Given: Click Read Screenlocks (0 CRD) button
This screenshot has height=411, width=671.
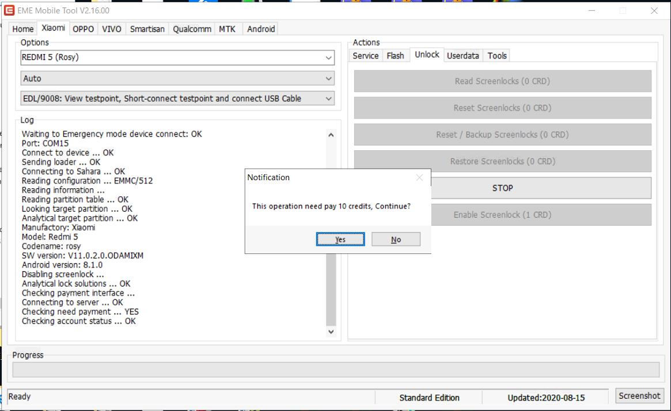Looking at the screenshot, I should click(x=502, y=81).
